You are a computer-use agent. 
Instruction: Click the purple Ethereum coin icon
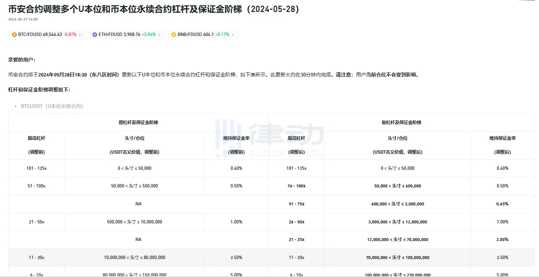[95, 34]
